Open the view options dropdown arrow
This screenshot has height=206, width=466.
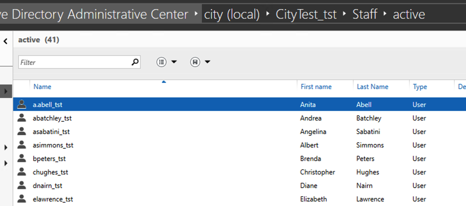tap(174, 62)
